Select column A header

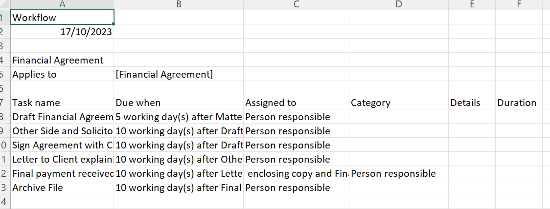(62, 4)
